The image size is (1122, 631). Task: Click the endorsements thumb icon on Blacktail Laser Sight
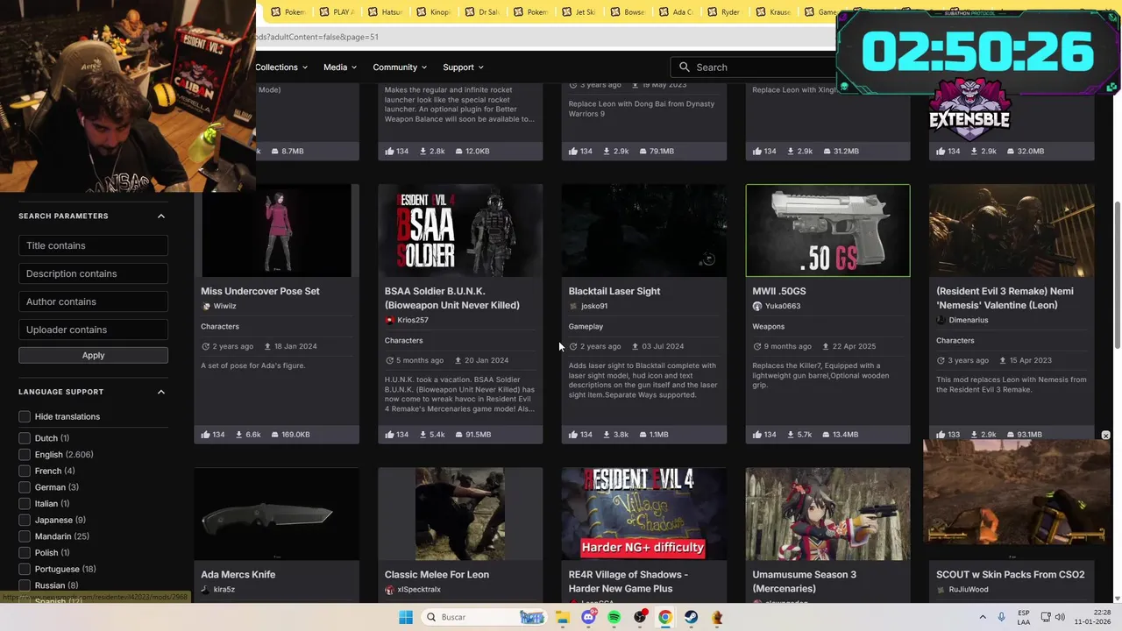click(573, 435)
